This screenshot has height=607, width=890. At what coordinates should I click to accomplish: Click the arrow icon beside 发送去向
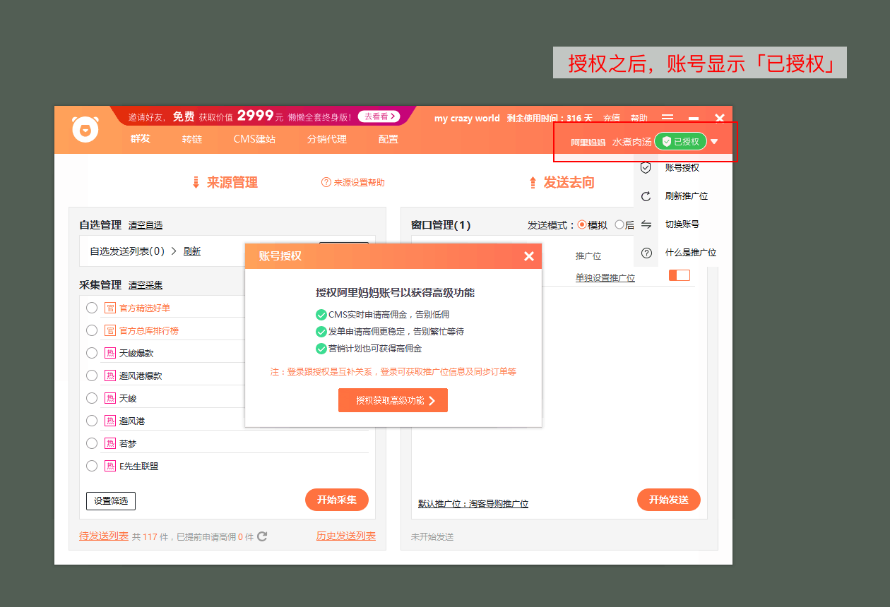coord(532,181)
